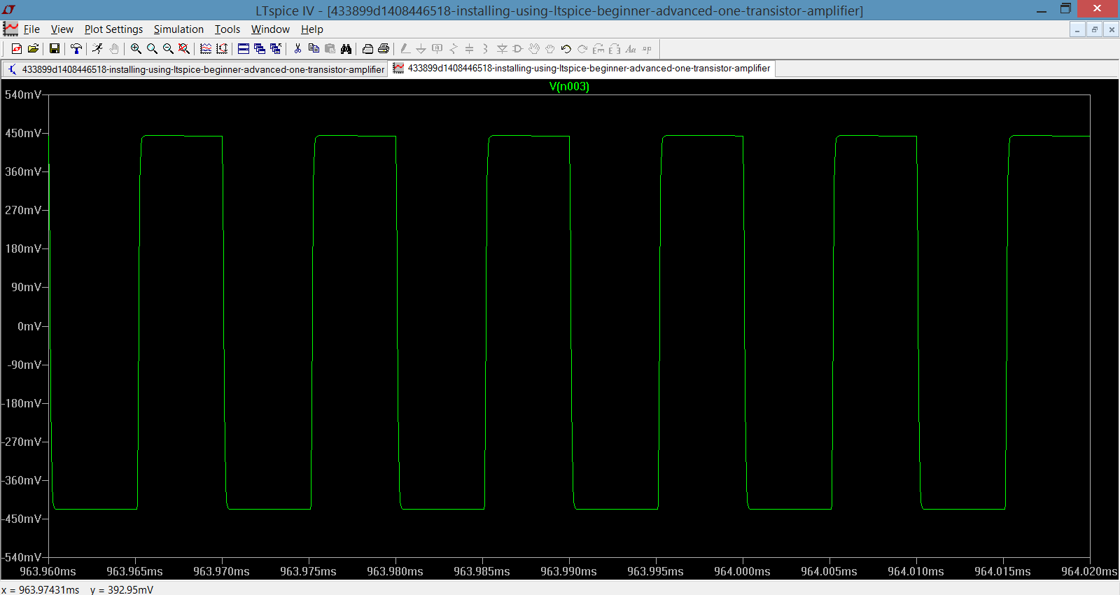Click the Mirror component icon
The image size is (1120, 595).
[615, 48]
